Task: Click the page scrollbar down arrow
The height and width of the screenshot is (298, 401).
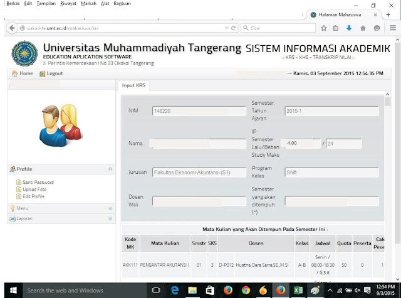Action: pos(397,279)
